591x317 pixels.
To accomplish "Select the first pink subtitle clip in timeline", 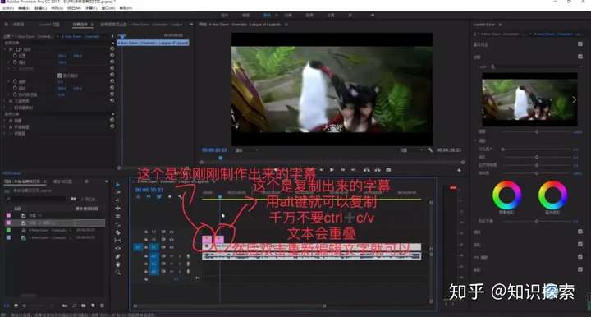I will (207, 239).
